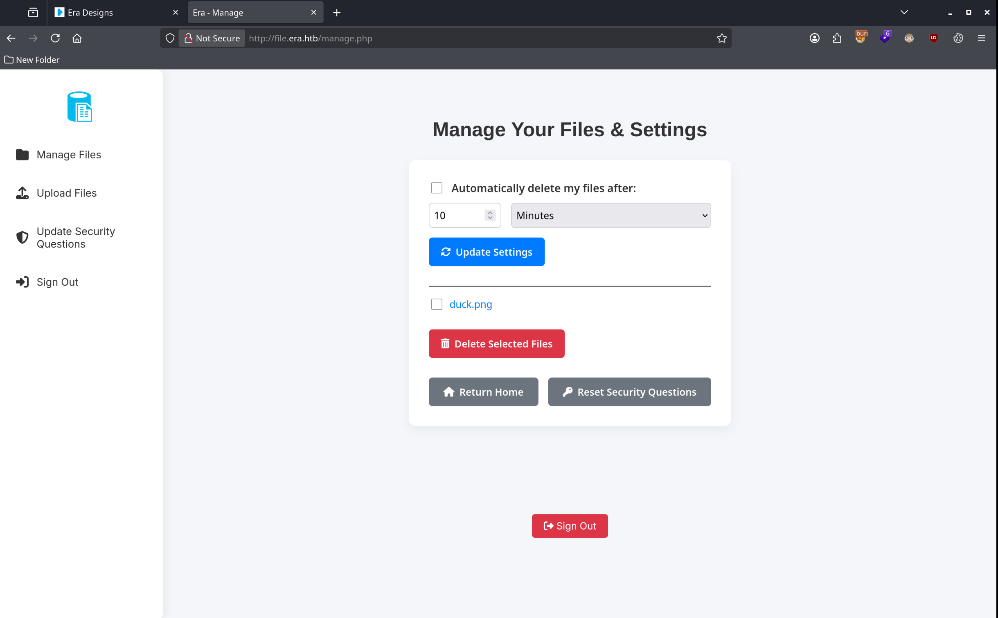The height and width of the screenshot is (618, 998).
Task: Select the duck.png file checkbox
Action: pos(437,304)
